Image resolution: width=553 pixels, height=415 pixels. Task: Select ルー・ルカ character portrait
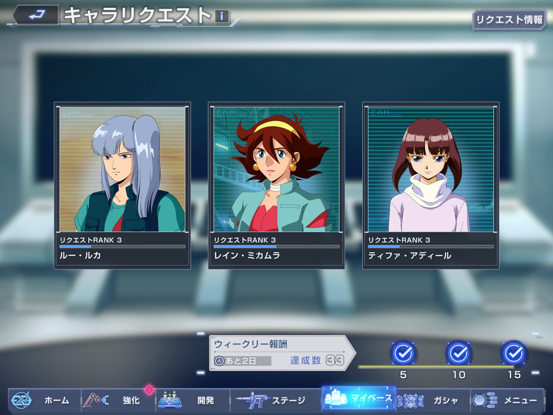click(x=122, y=169)
